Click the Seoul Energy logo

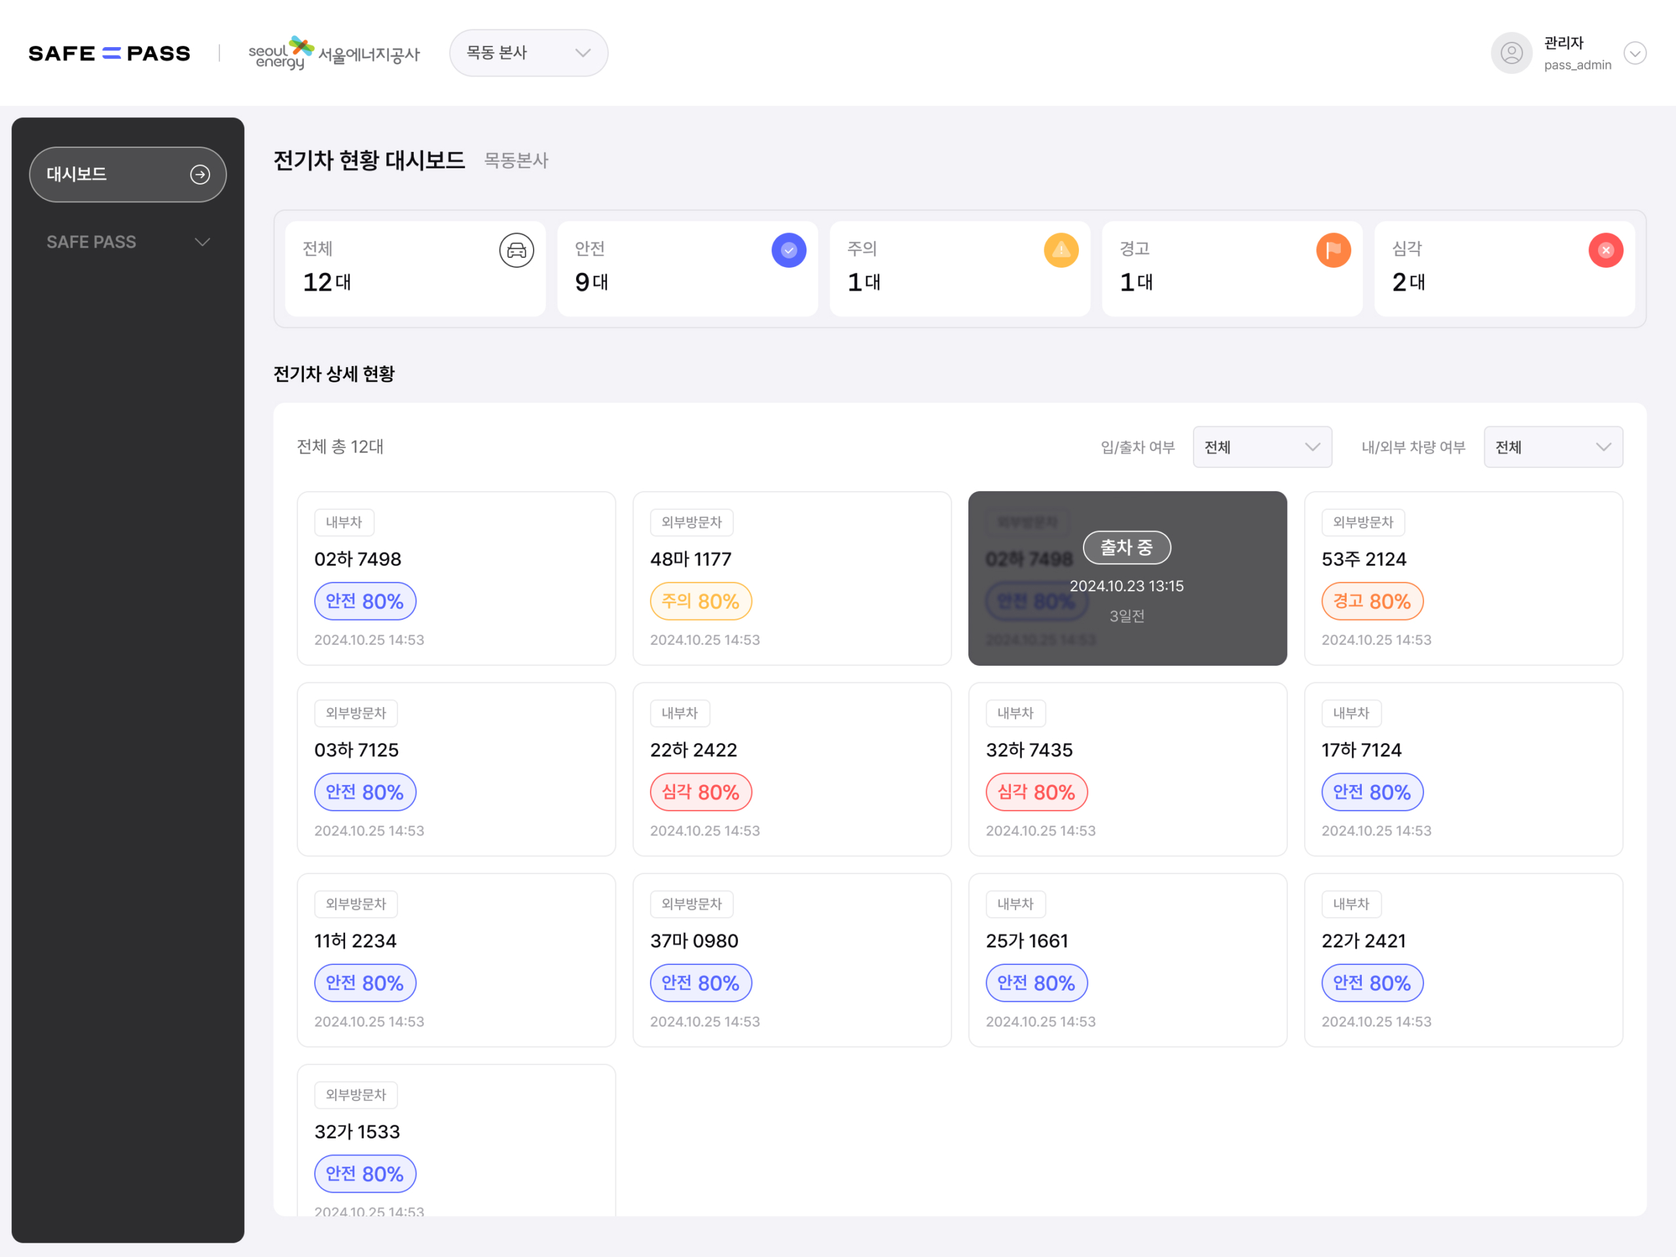point(334,53)
